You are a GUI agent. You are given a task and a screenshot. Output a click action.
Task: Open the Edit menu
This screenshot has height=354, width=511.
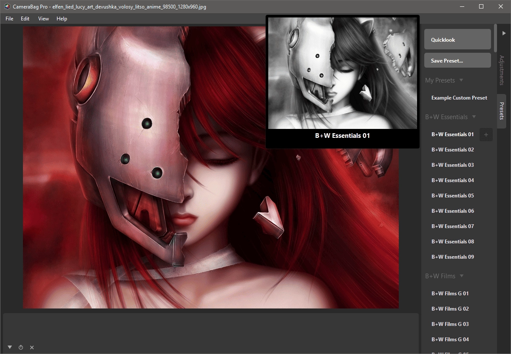(25, 19)
